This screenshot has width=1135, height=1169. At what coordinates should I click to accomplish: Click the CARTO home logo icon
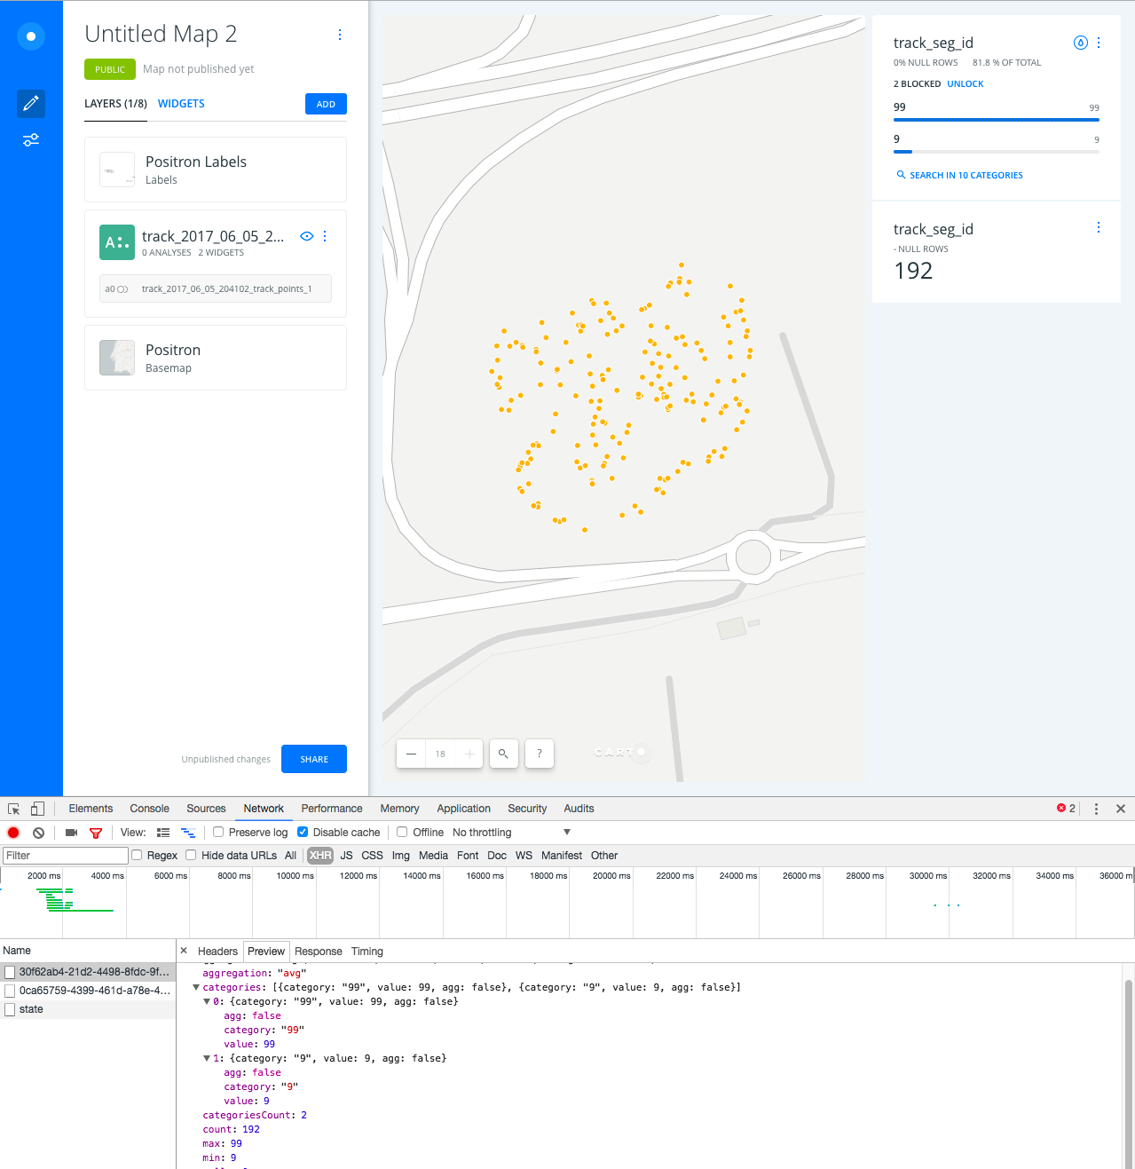(31, 36)
